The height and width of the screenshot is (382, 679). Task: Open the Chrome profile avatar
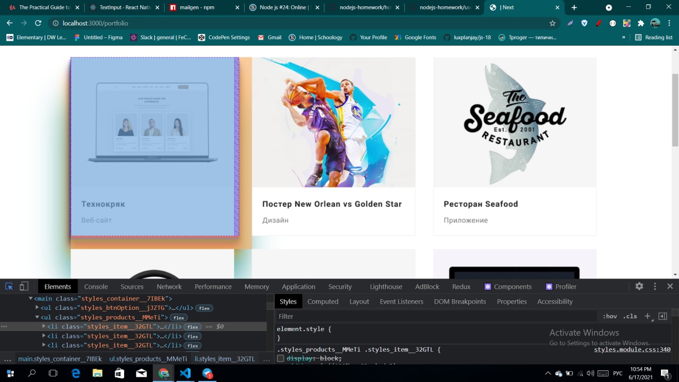pyautogui.click(x=655, y=23)
